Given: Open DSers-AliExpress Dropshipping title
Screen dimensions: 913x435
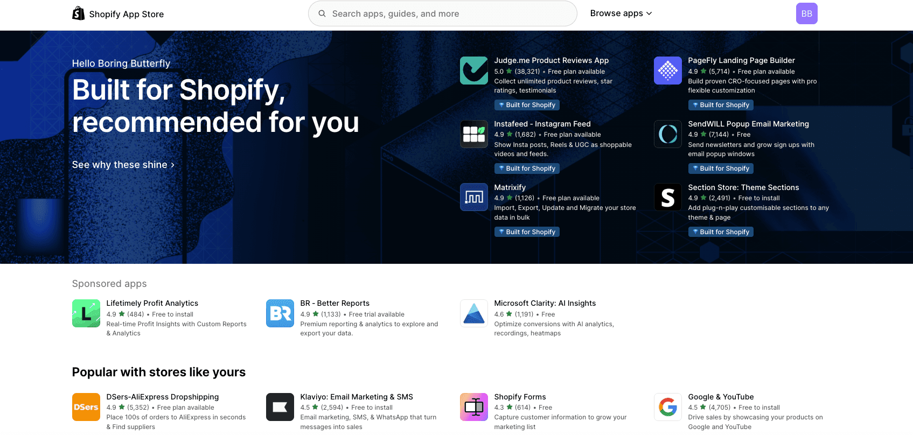Looking at the screenshot, I should (162, 397).
